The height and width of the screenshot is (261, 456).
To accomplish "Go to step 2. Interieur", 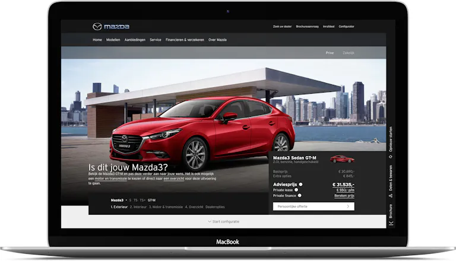I will pyautogui.click(x=138, y=207).
